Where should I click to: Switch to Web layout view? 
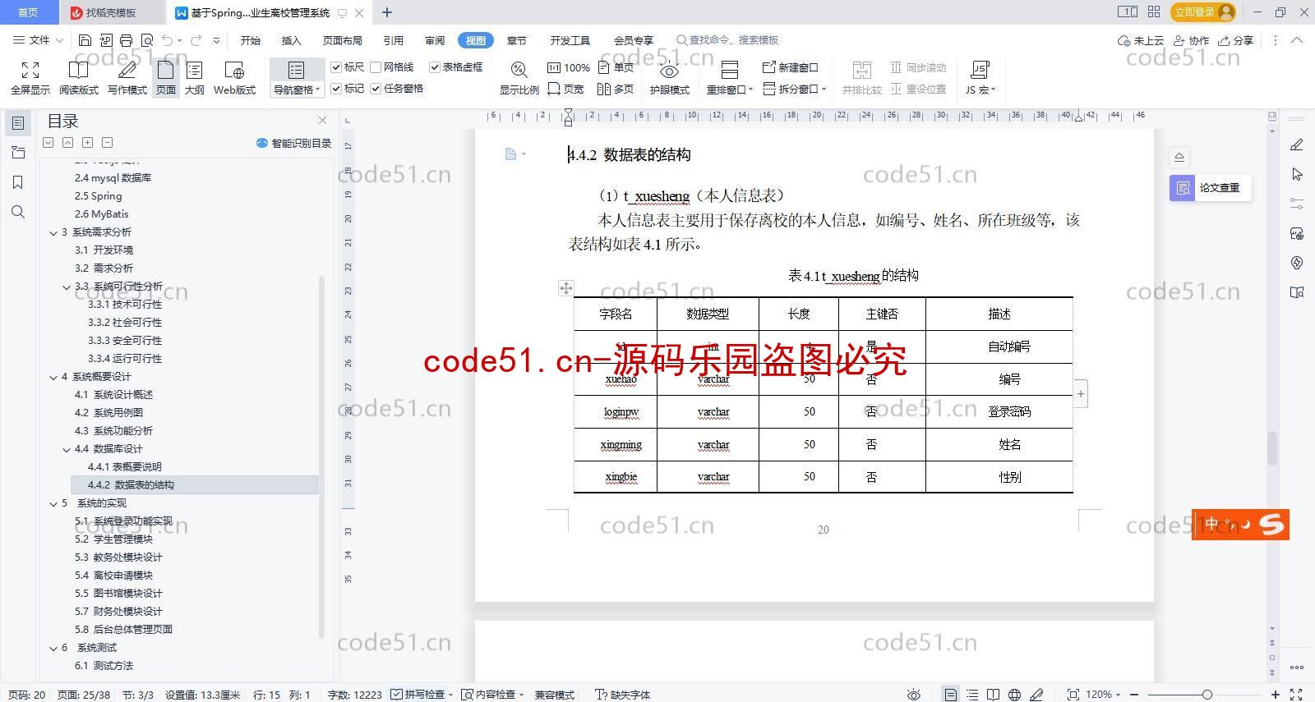[x=234, y=78]
